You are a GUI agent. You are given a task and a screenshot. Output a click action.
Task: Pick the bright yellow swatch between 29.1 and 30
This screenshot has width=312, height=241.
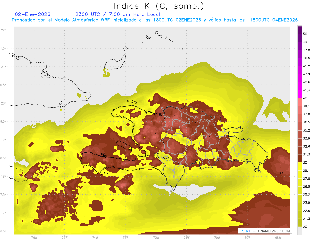[300, 167]
